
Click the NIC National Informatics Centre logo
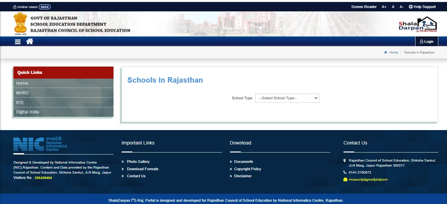[40, 144]
